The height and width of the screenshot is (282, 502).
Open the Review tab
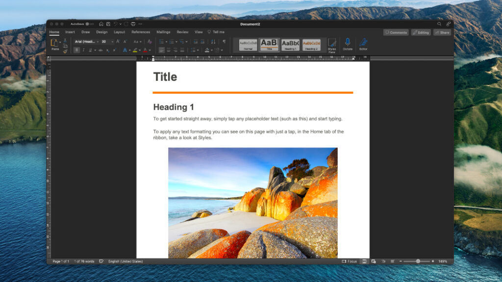click(182, 32)
